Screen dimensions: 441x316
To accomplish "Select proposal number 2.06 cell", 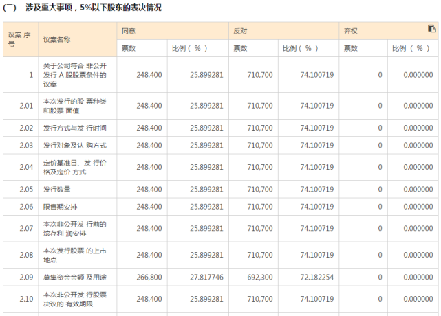I will pos(21,207).
